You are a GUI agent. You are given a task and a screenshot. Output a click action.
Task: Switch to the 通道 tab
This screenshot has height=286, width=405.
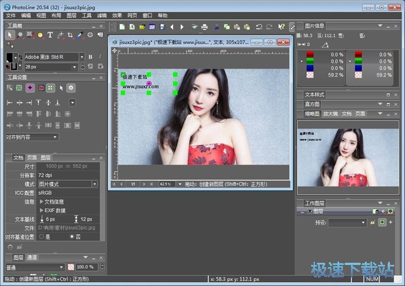pos(32,257)
